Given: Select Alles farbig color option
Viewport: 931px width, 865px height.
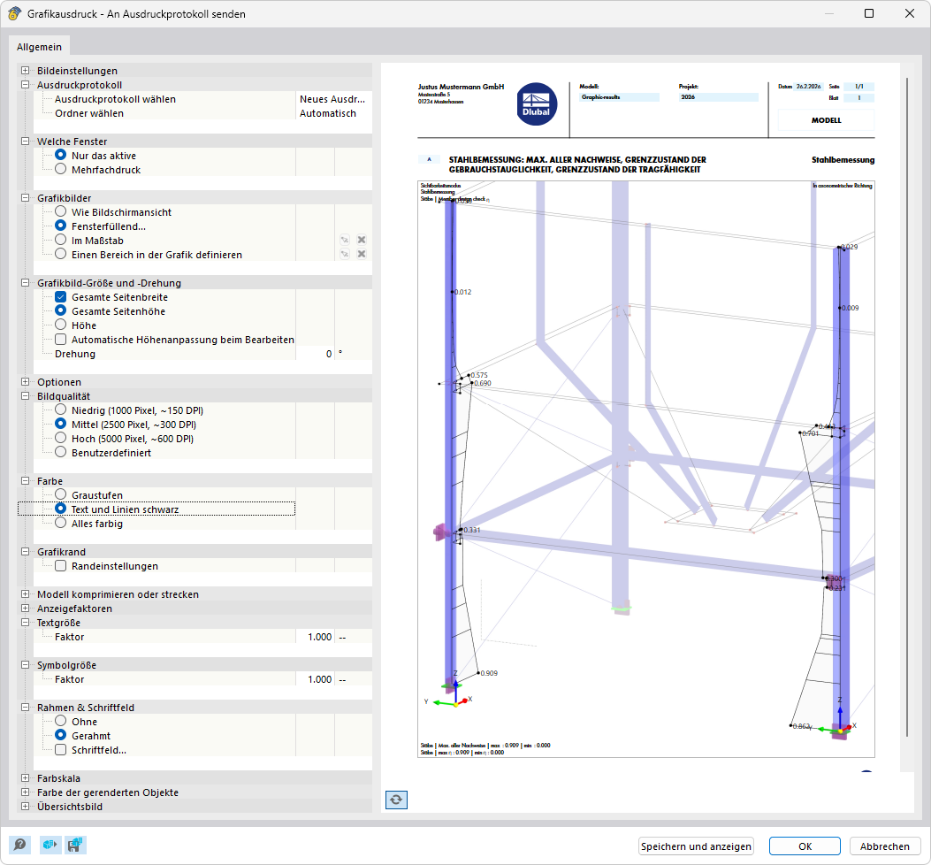Looking at the screenshot, I should point(60,523).
